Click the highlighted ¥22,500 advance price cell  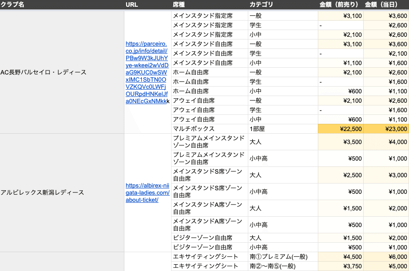click(x=341, y=129)
